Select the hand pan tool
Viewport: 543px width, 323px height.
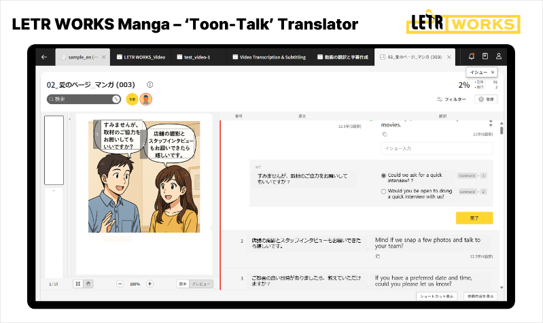(x=88, y=284)
